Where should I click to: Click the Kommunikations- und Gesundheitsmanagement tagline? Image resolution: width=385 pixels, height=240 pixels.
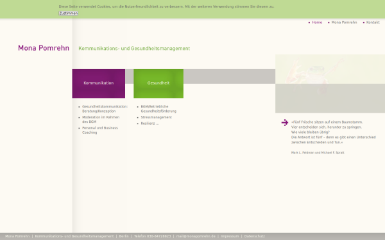tap(134, 49)
